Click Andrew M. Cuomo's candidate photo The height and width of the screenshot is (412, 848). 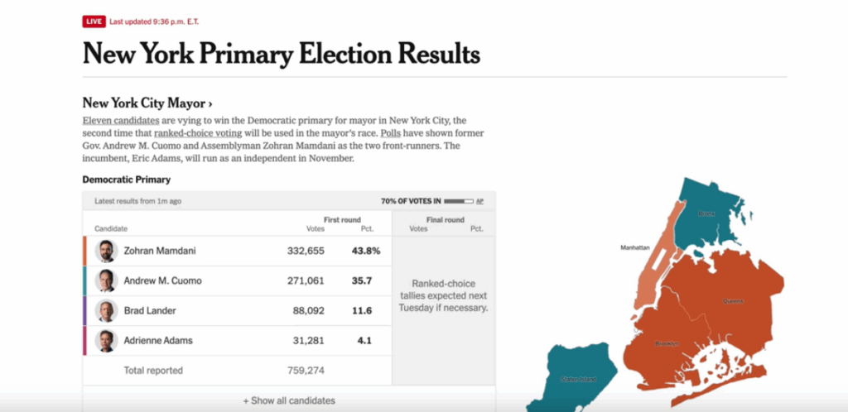click(106, 280)
